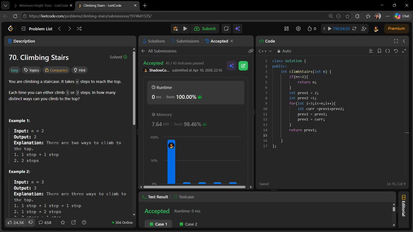The width and height of the screenshot is (413, 232).
Task: Share the problem with the share icon
Action: [73, 222]
